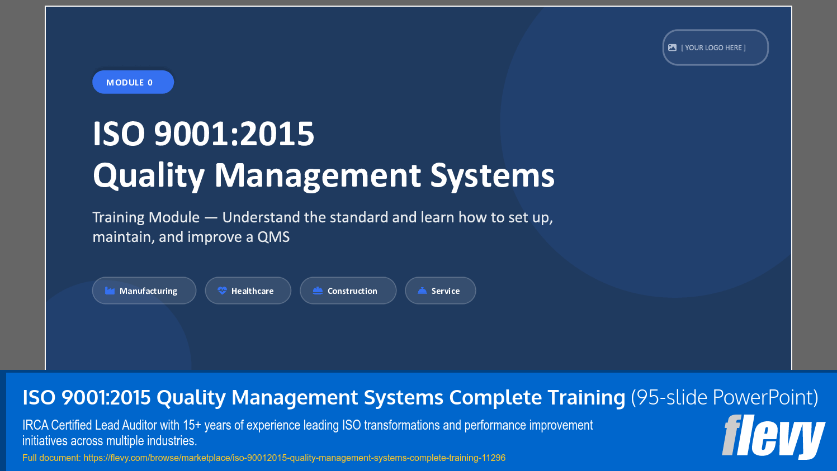Toggle the Manufacturing industry pill
837x471 pixels.
click(144, 290)
